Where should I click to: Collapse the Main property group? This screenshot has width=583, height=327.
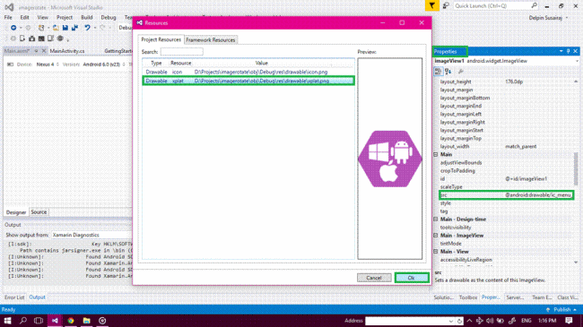(436, 154)
